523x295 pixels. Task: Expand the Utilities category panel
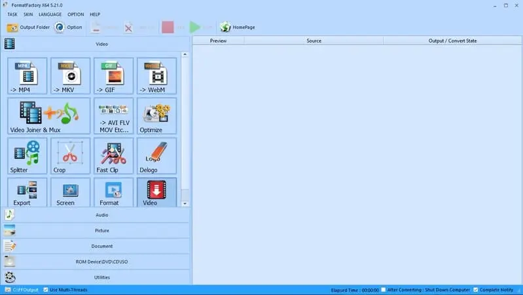pos(96,277)
